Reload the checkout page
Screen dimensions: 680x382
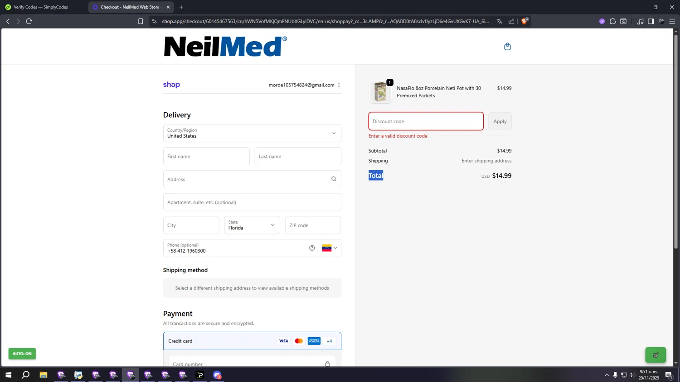click(29, 21)
